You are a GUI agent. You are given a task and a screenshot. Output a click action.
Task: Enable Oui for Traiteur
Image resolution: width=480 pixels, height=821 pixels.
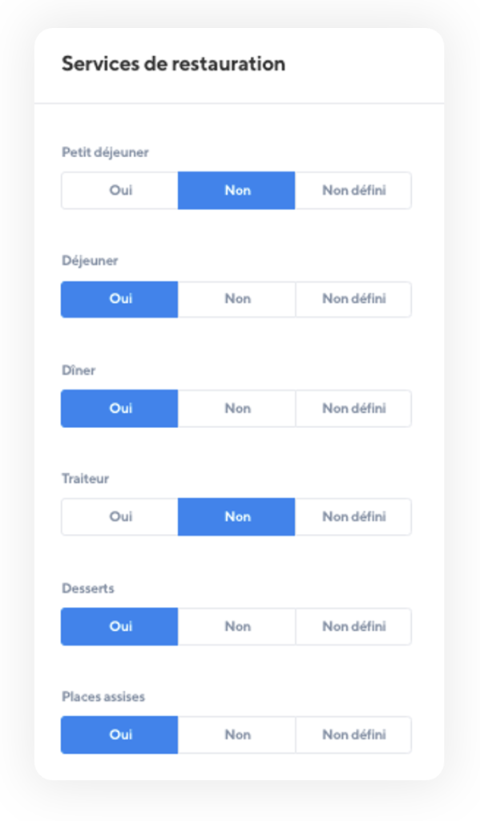coord(120,517)
